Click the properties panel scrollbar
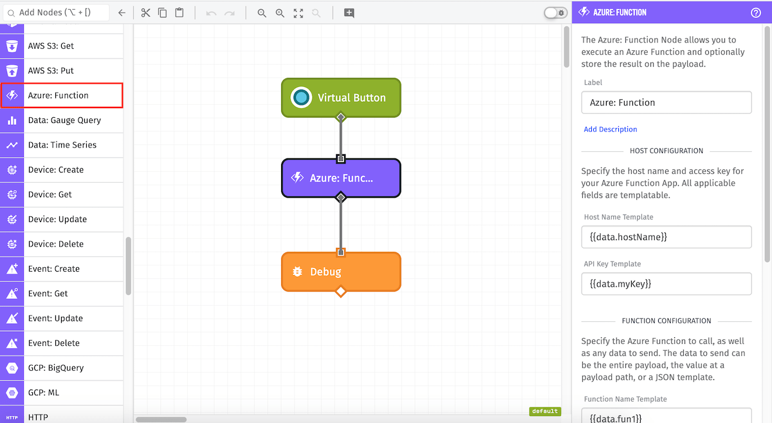The image size is (772, 423). coord(767,145)
